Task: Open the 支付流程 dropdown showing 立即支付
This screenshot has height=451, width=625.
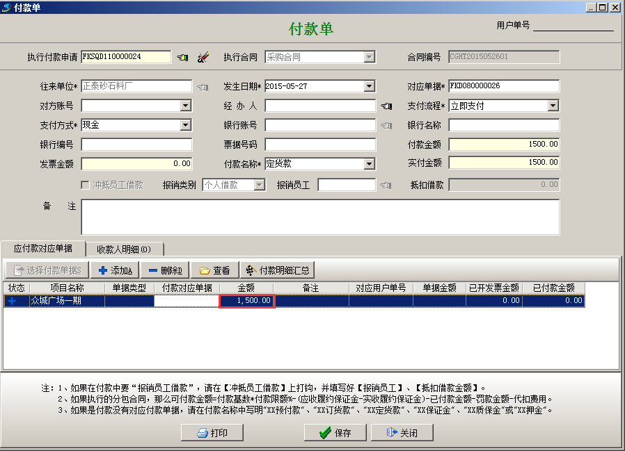Action: click(x=555, y=106)
